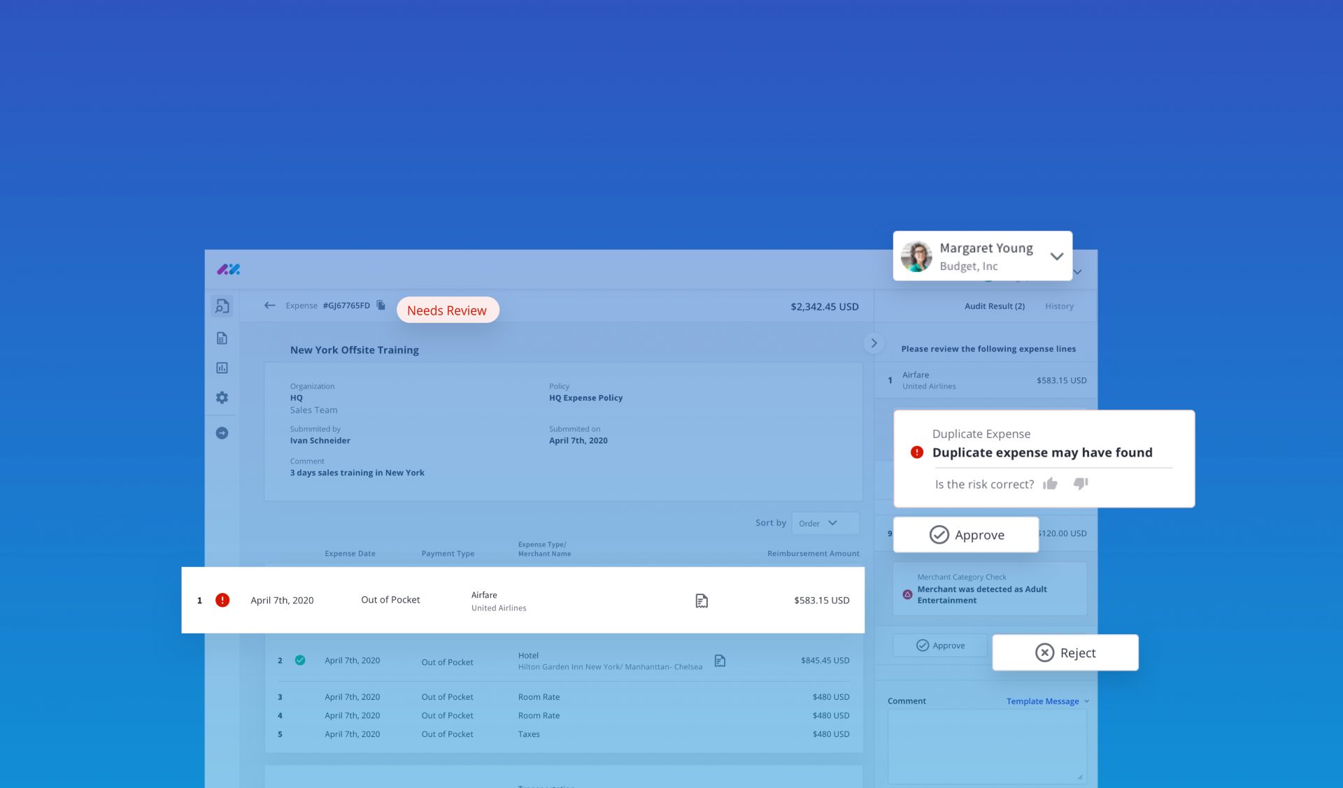
Task: Click the app logo in the header
Action: pos(228,269)
